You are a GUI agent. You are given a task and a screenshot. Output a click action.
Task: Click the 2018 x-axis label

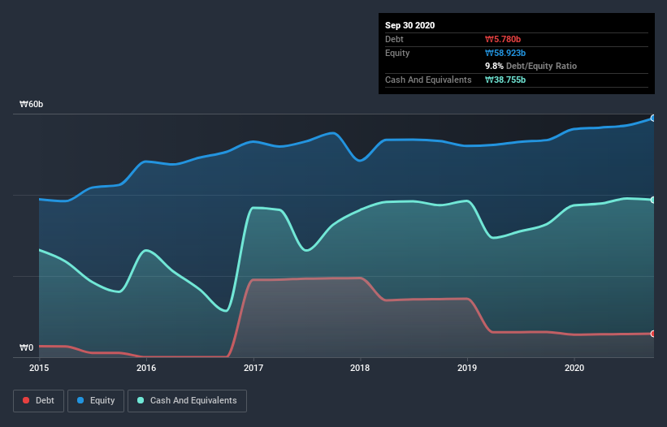(360, 368)
